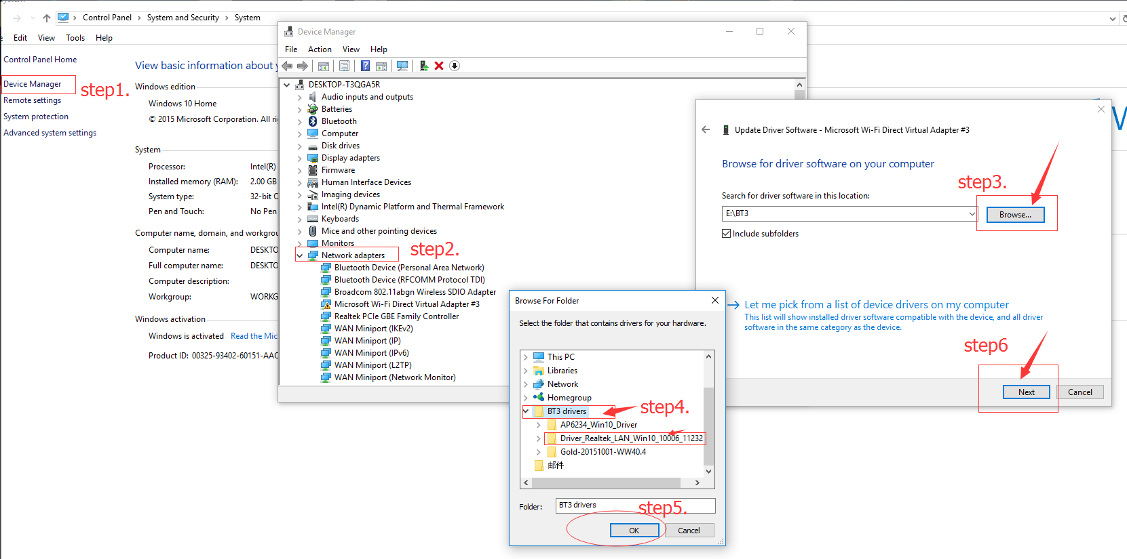Viewport: 1127px width, 559px height.
Task: Open the Help menu in Device Manager
Action: (379, 49)
